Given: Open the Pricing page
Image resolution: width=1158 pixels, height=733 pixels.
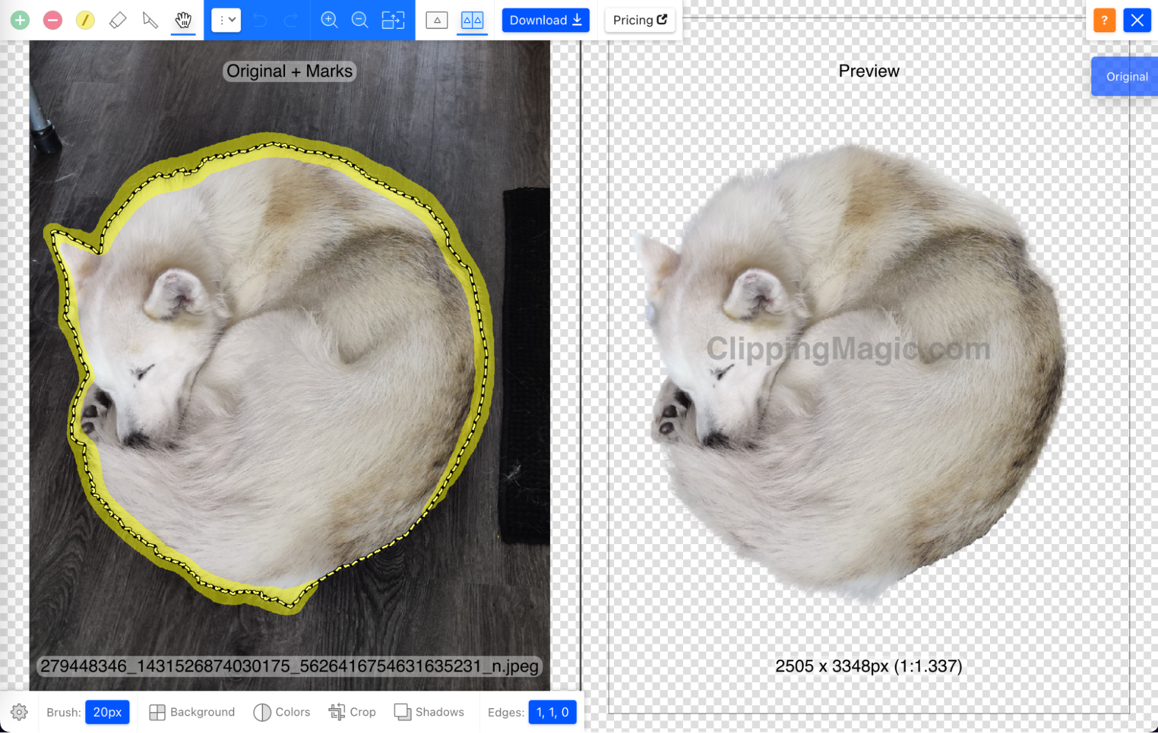Looking at the screenshot, I should click(640, 20).
